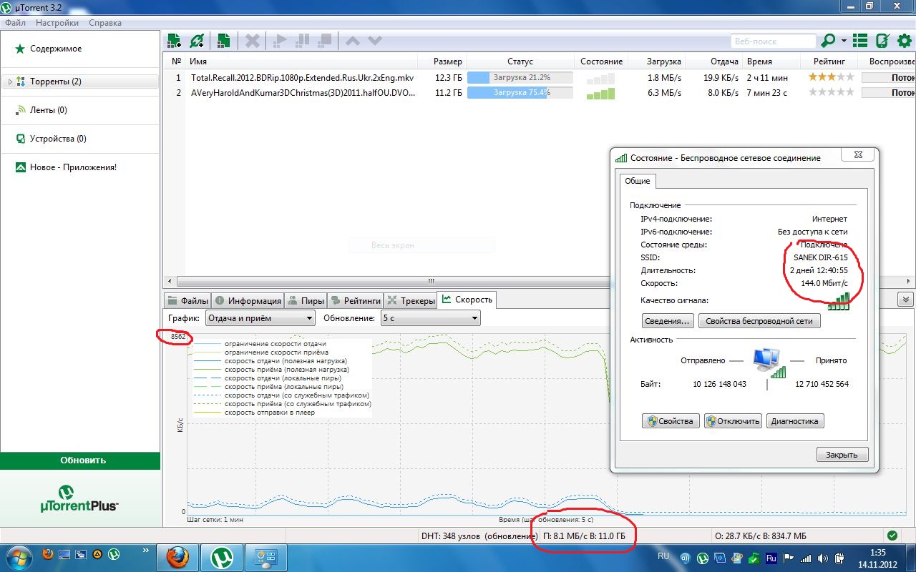Click Add Torrent from URL icon
The width and height of the screenshot is (916, 572).
point(197,41)
